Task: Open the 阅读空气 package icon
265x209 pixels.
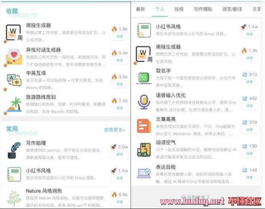Action: (x=144, y=150)
